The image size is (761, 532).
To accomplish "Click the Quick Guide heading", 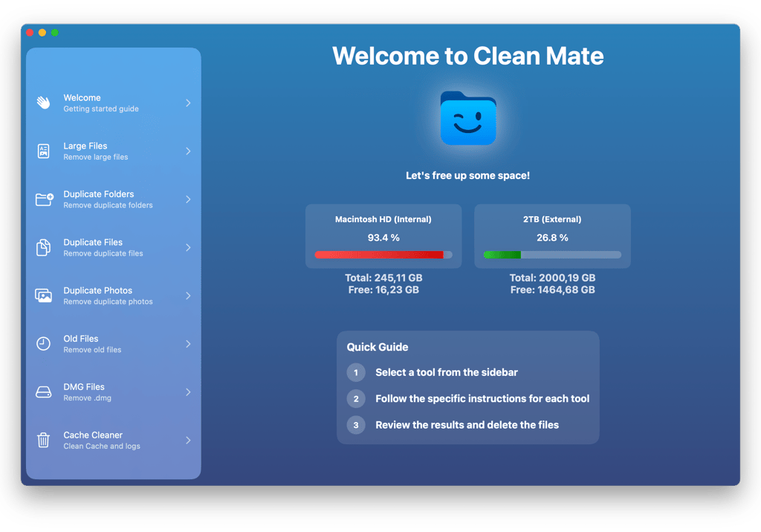I will [377, 347].
